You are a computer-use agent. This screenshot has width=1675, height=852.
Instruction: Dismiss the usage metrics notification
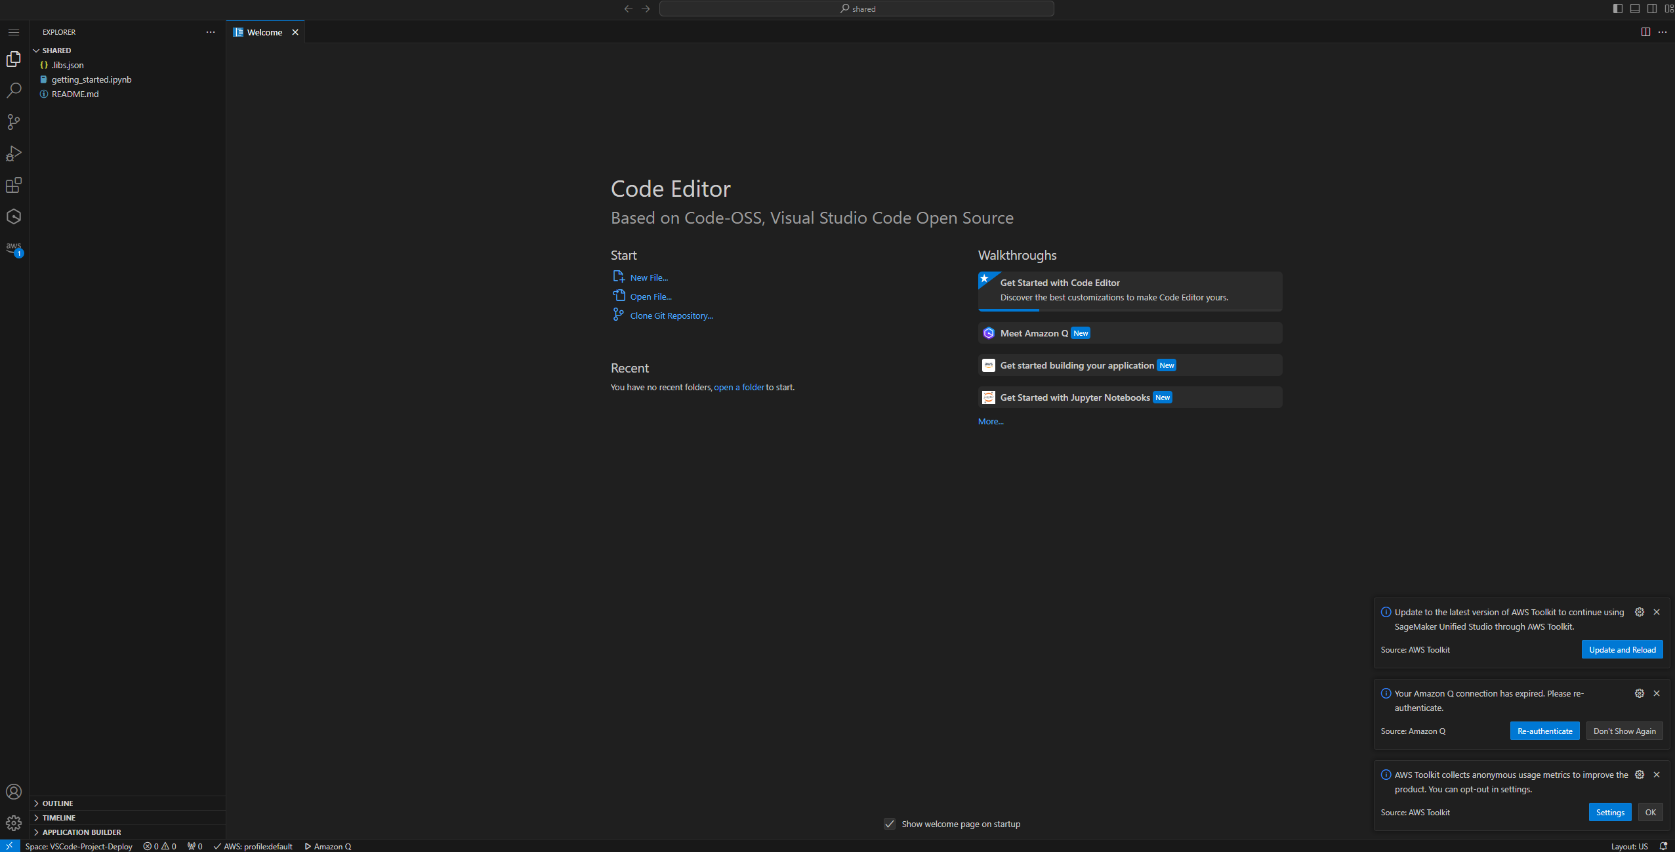point(1657,775)
